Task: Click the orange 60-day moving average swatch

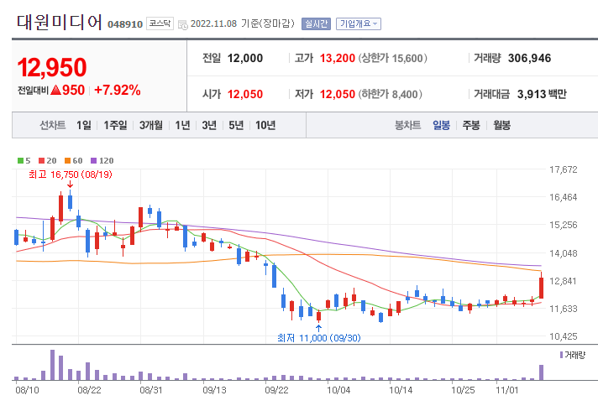Action: [x=67, y=161]
